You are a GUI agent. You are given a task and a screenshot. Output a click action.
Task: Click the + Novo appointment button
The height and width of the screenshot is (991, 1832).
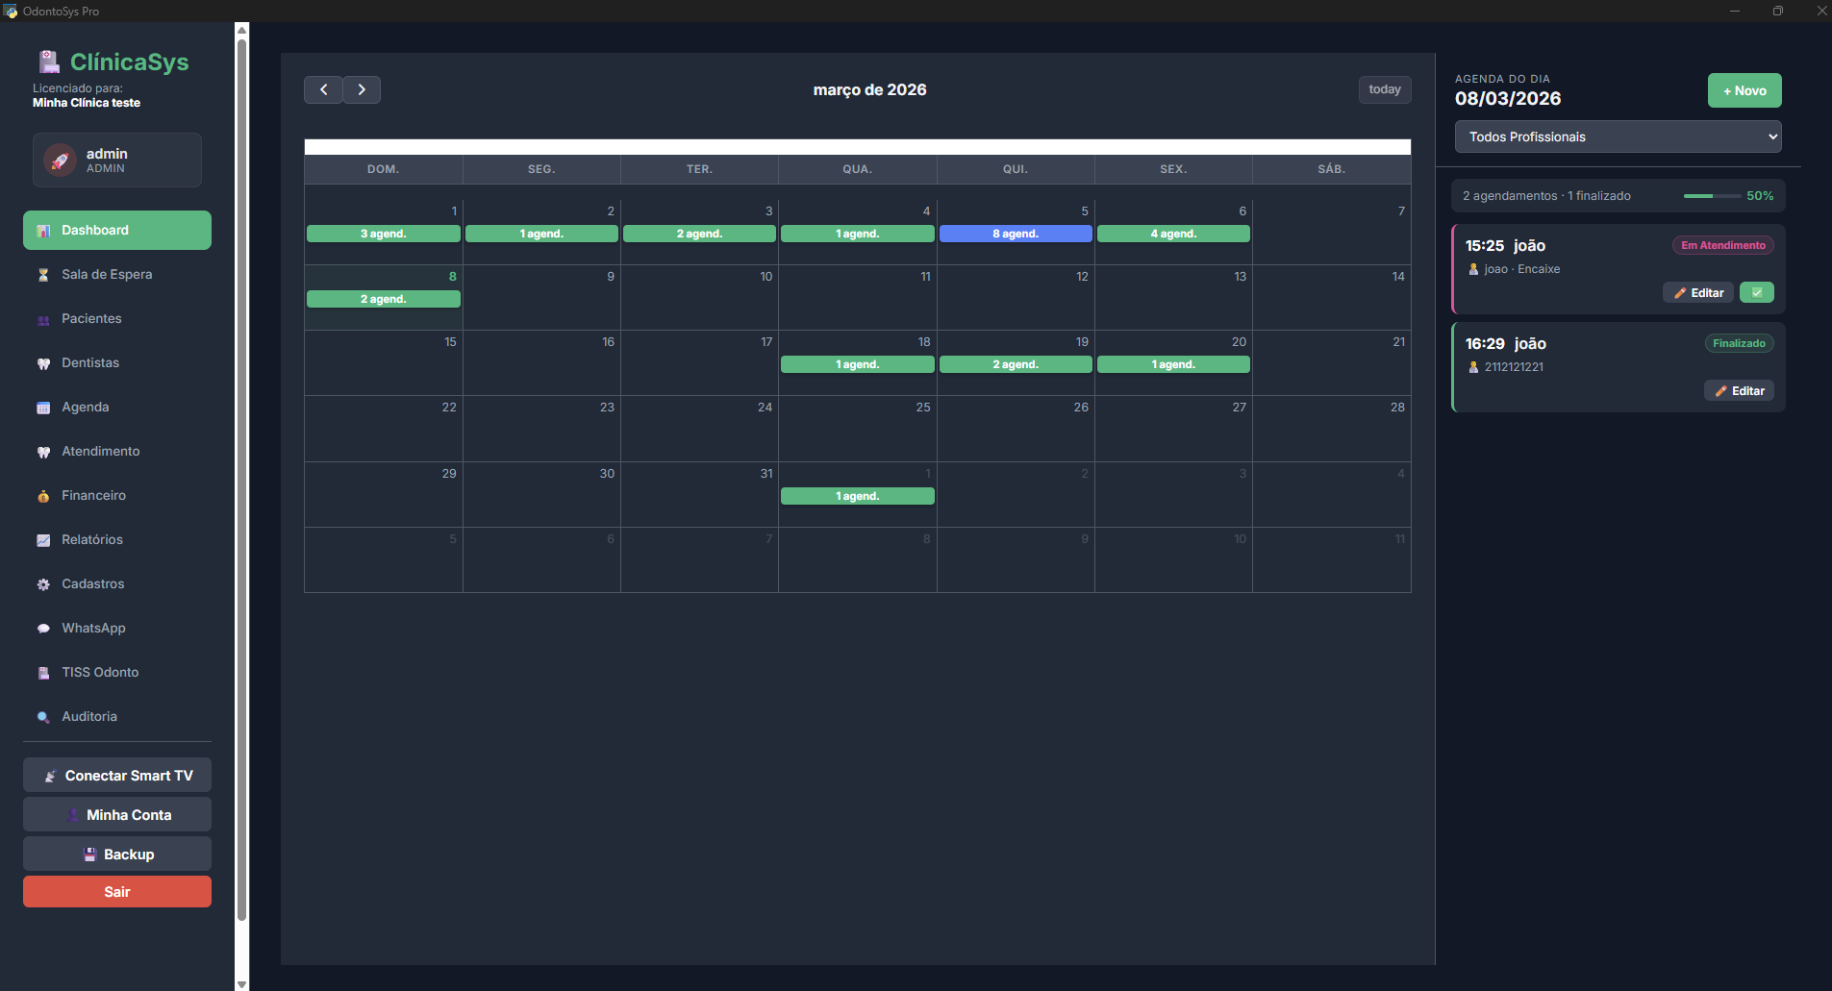click(x=1744, y=90)
